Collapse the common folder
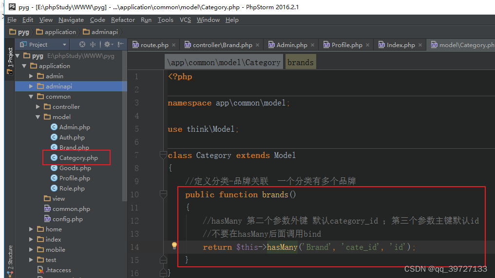Image resolution: width=495 pixels, height=278 pixels. tap(31, 97)
